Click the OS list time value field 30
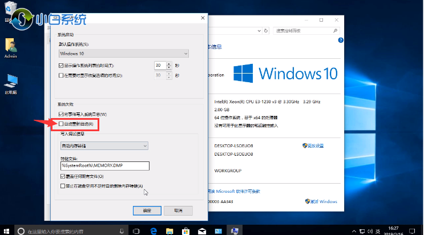 (x=160, y=66)
